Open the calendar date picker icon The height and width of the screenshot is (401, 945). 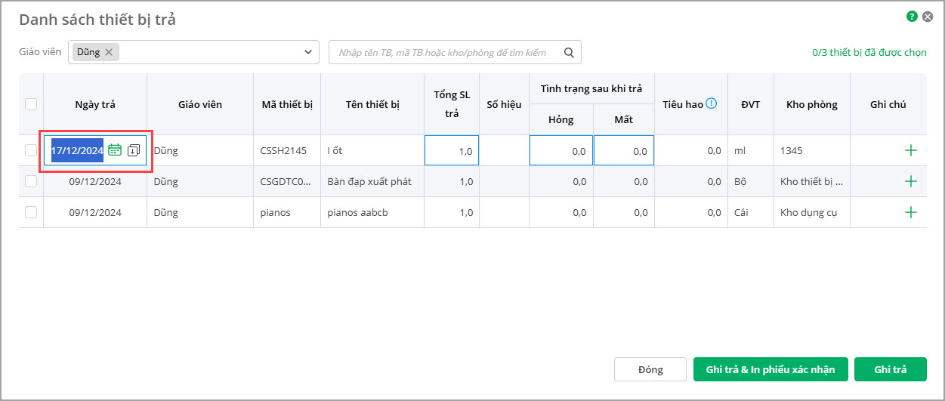click(x=115, y=150)
